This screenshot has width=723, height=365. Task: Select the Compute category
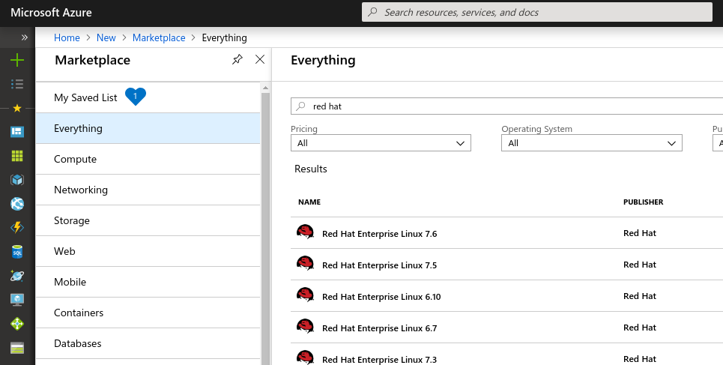[x=148, y=159]
